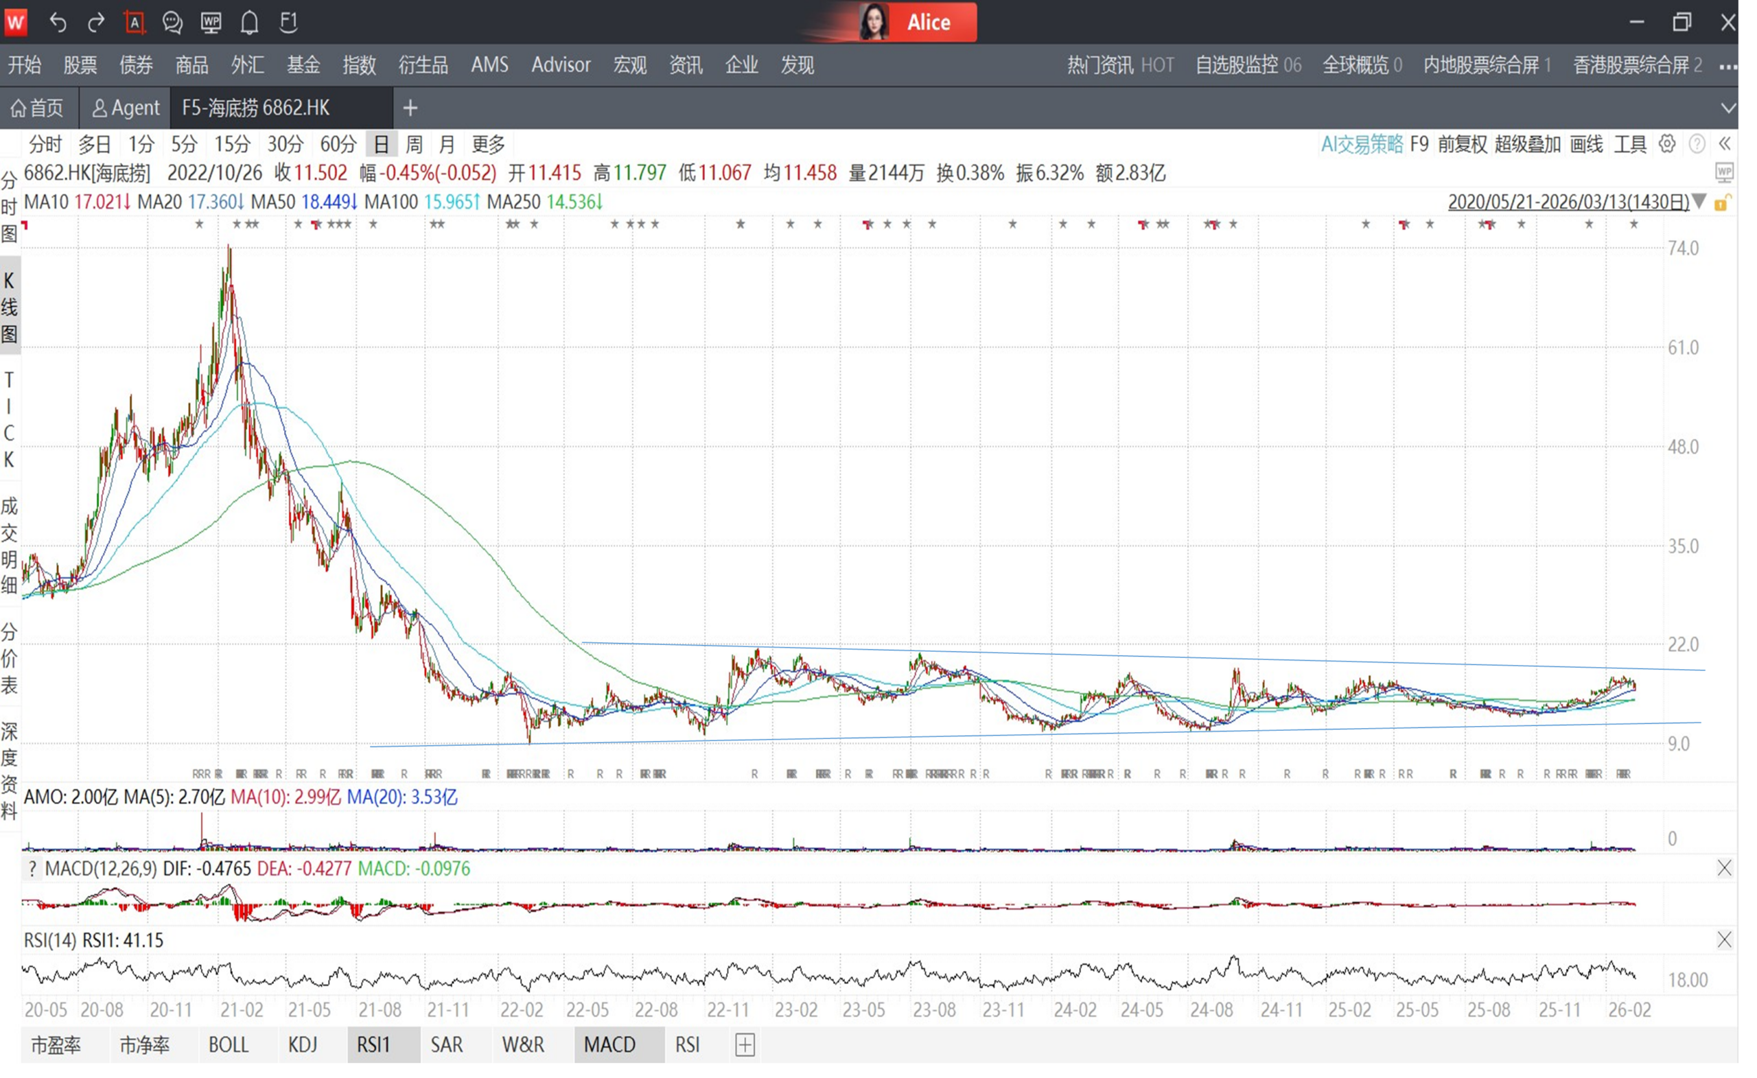
Task: Select the 日 daily period
Action: tap(381, 144)
